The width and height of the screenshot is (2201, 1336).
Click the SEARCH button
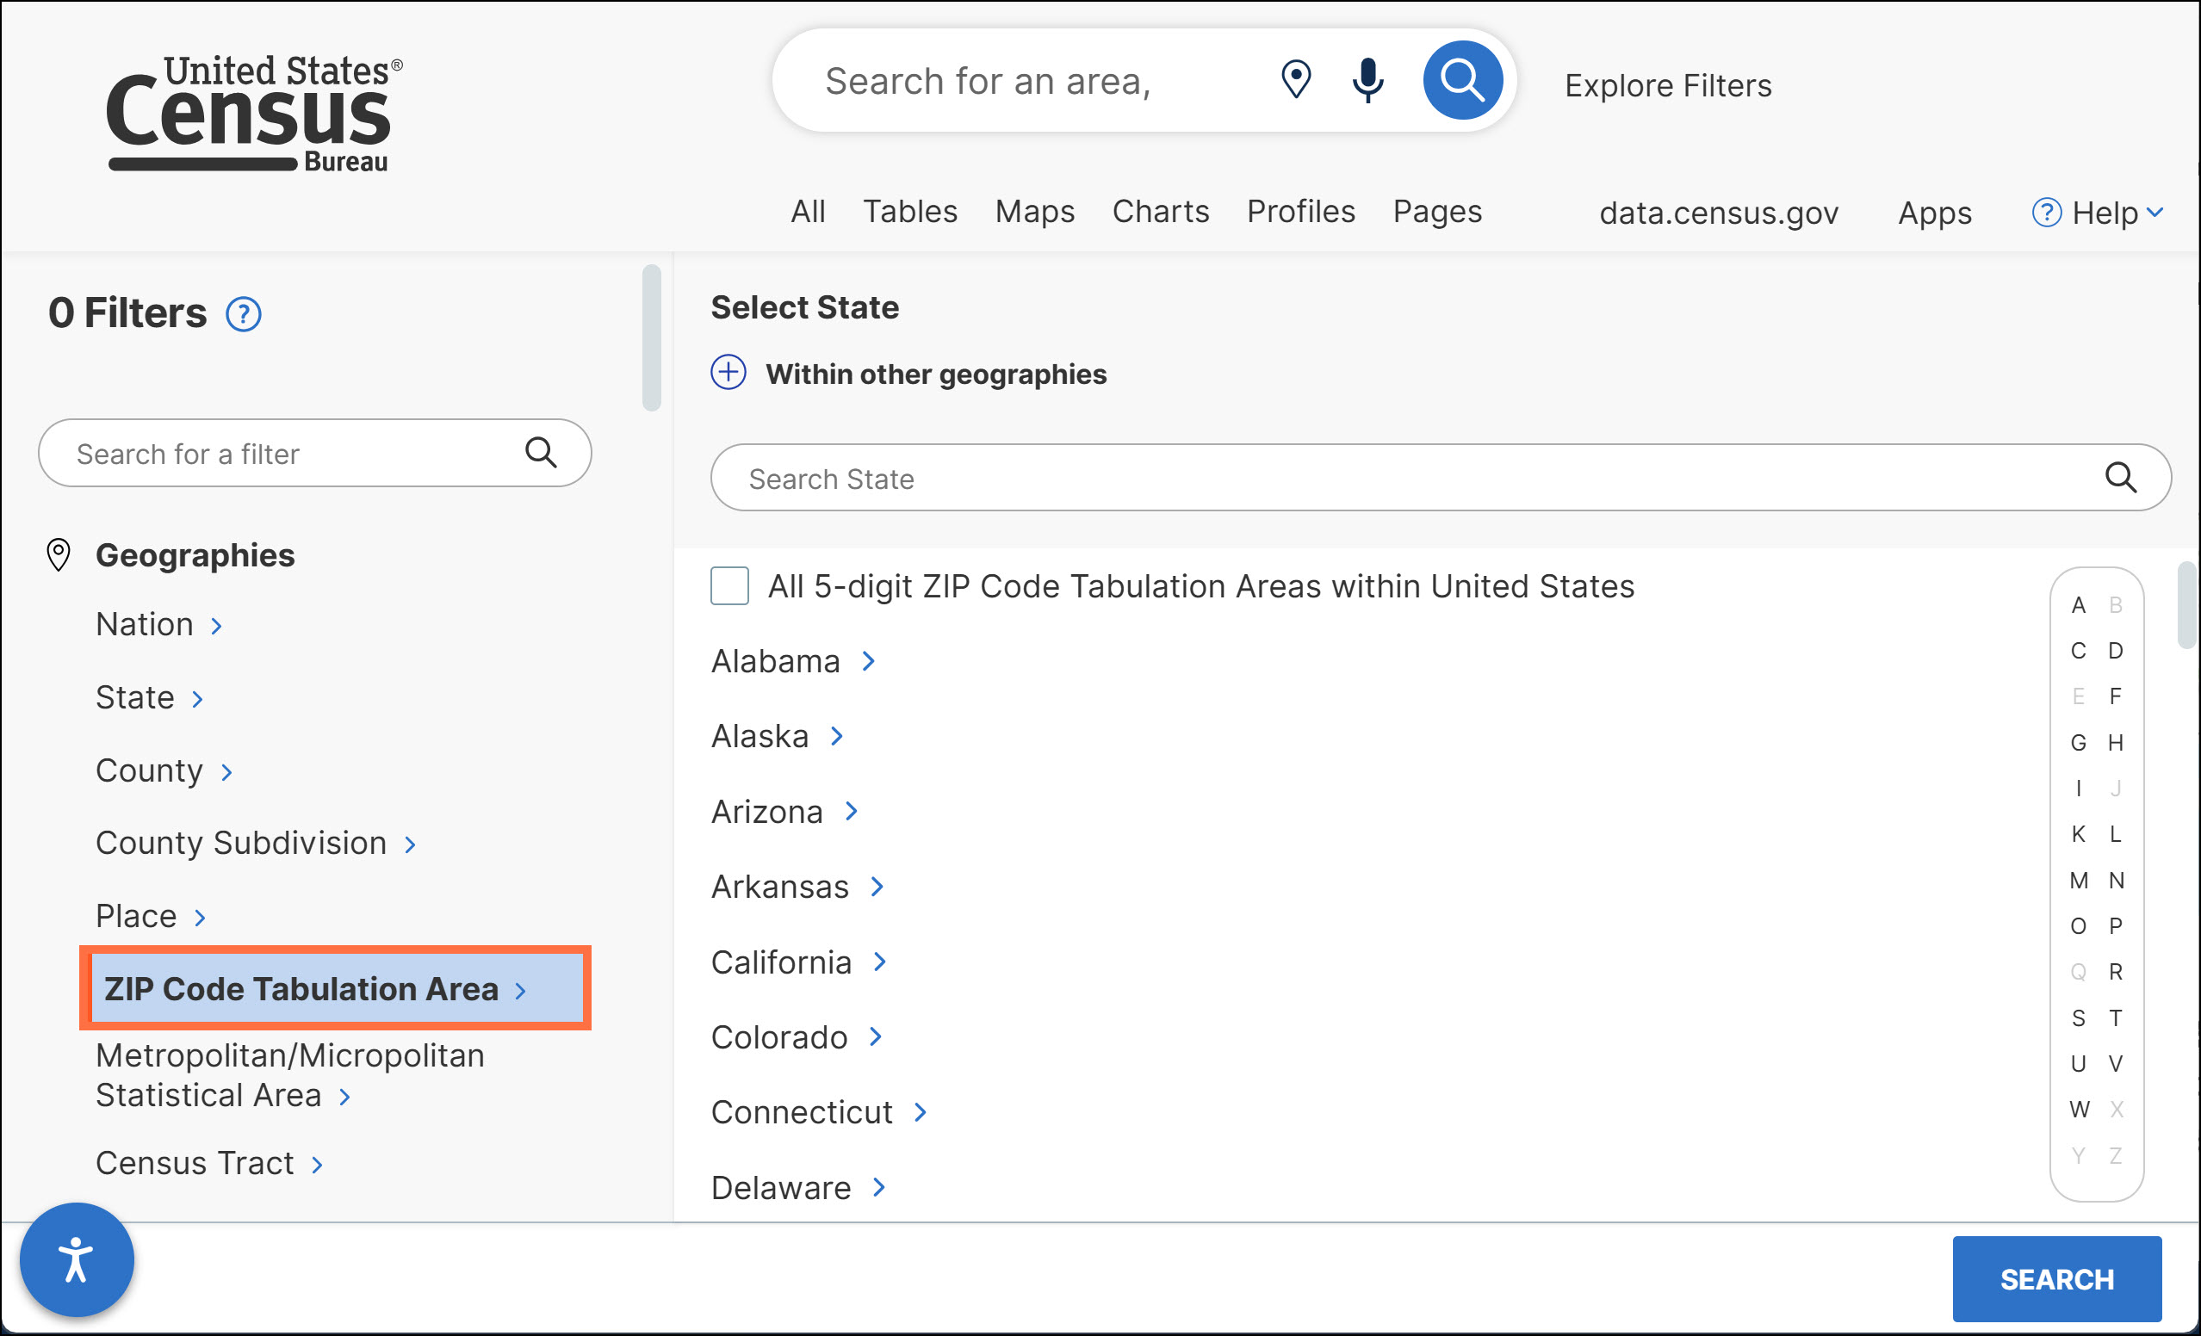point(2055,1278)
